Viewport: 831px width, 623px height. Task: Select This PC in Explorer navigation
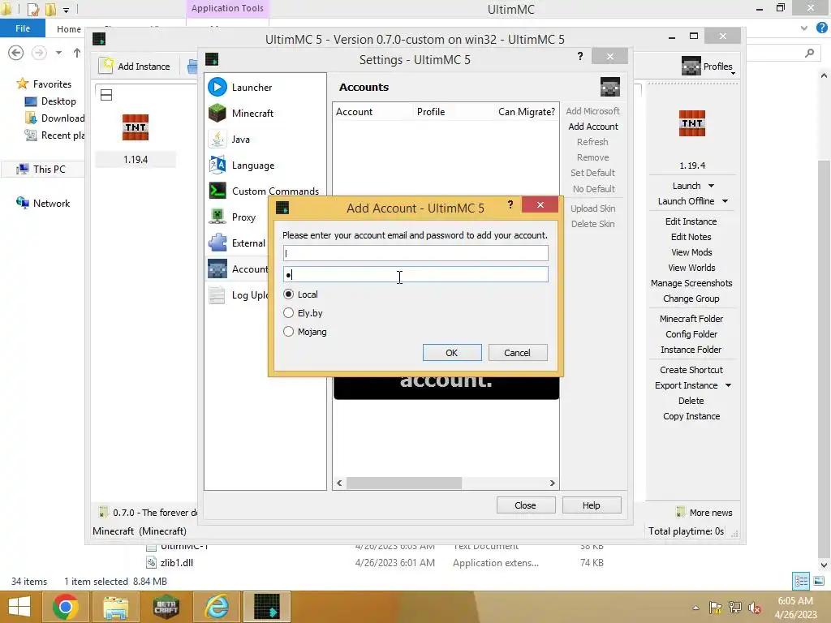(x=49, y=169)
